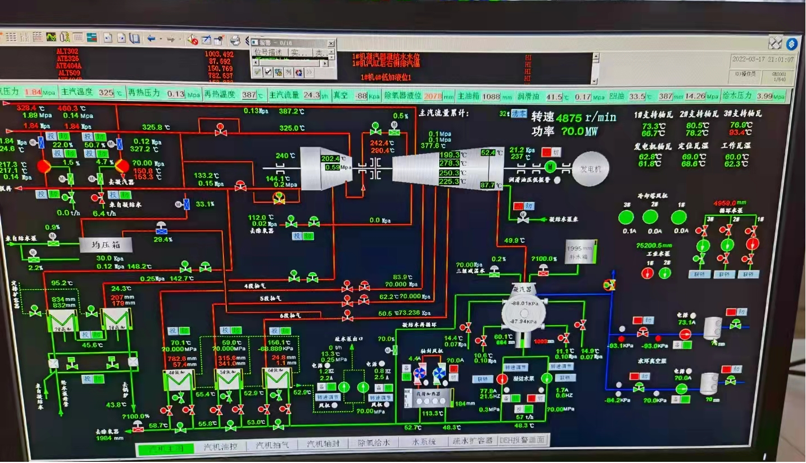
Task: Click the 列 list icon in alarm window
Action: pos(288,72)
